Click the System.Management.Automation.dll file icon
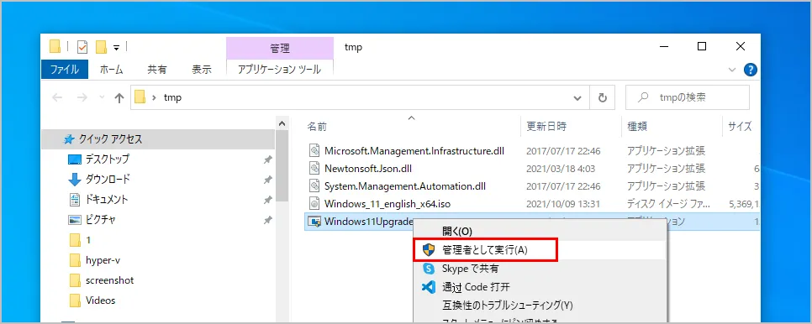Image resolution: width=812 pixels, height=324 pixels. click(x=314, y=186)
